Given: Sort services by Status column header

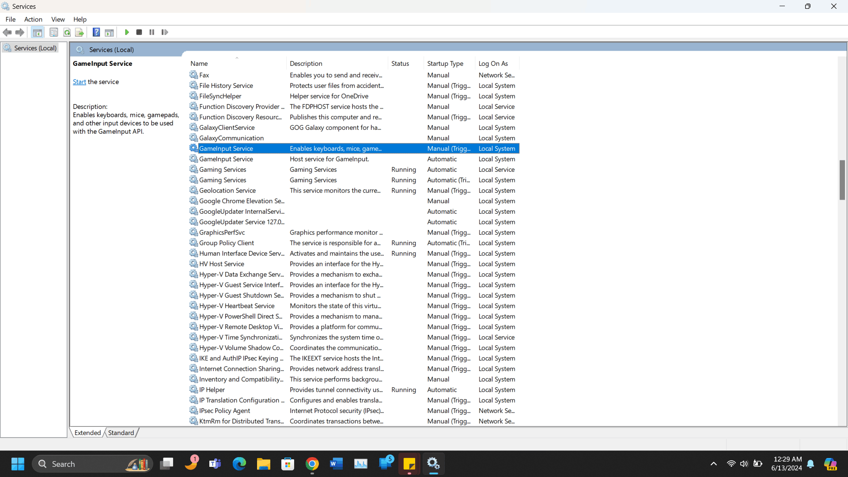Looking at the screenshot, I should pyautogui.click(x=400, y=64).
